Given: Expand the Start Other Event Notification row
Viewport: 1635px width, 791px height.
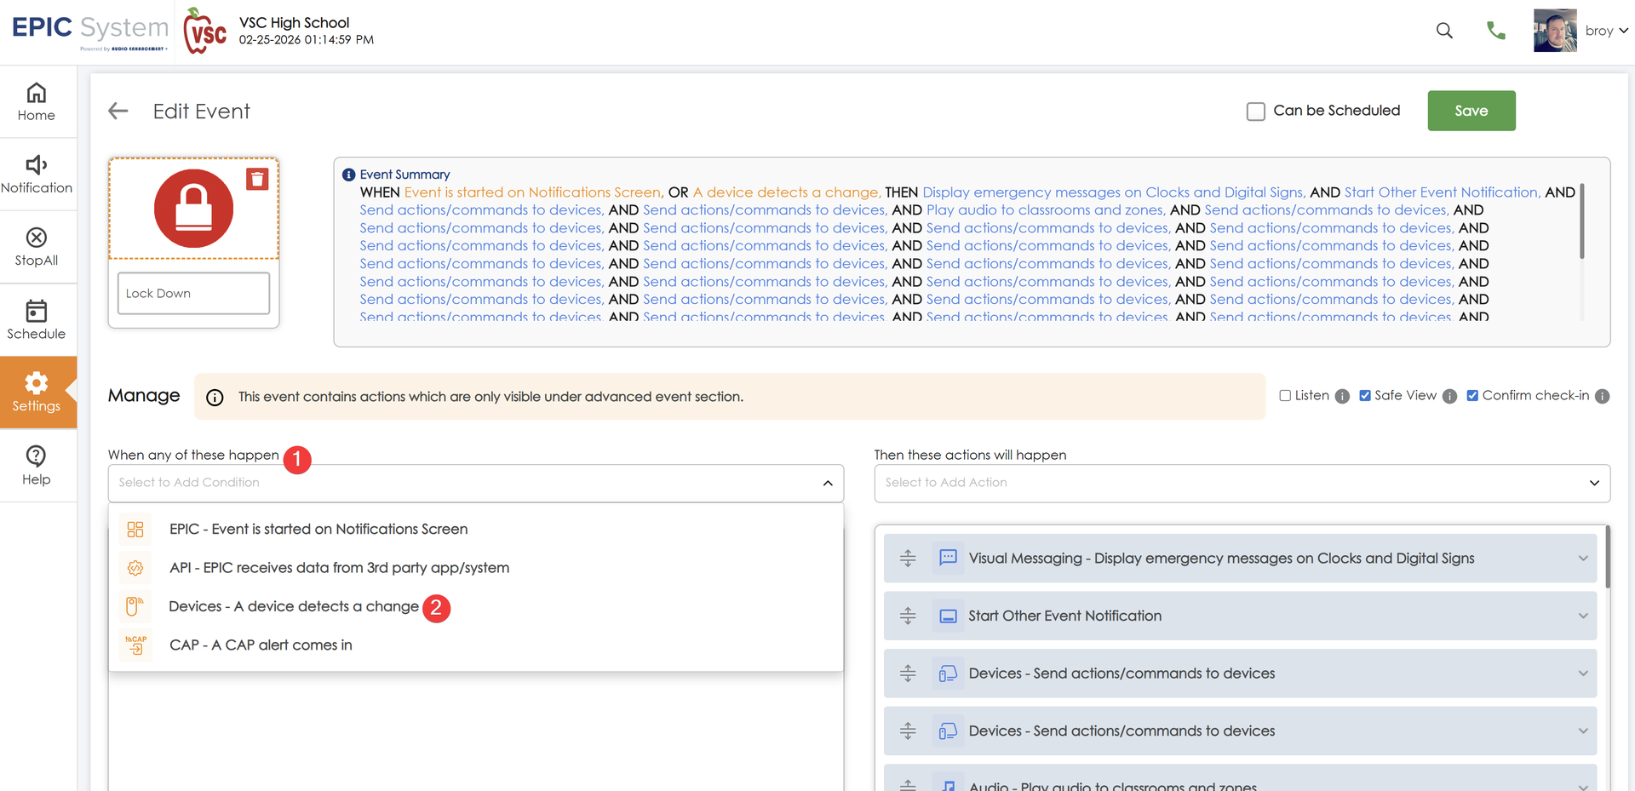Looking at the screenshot, I should click(x=1582, y=616).
